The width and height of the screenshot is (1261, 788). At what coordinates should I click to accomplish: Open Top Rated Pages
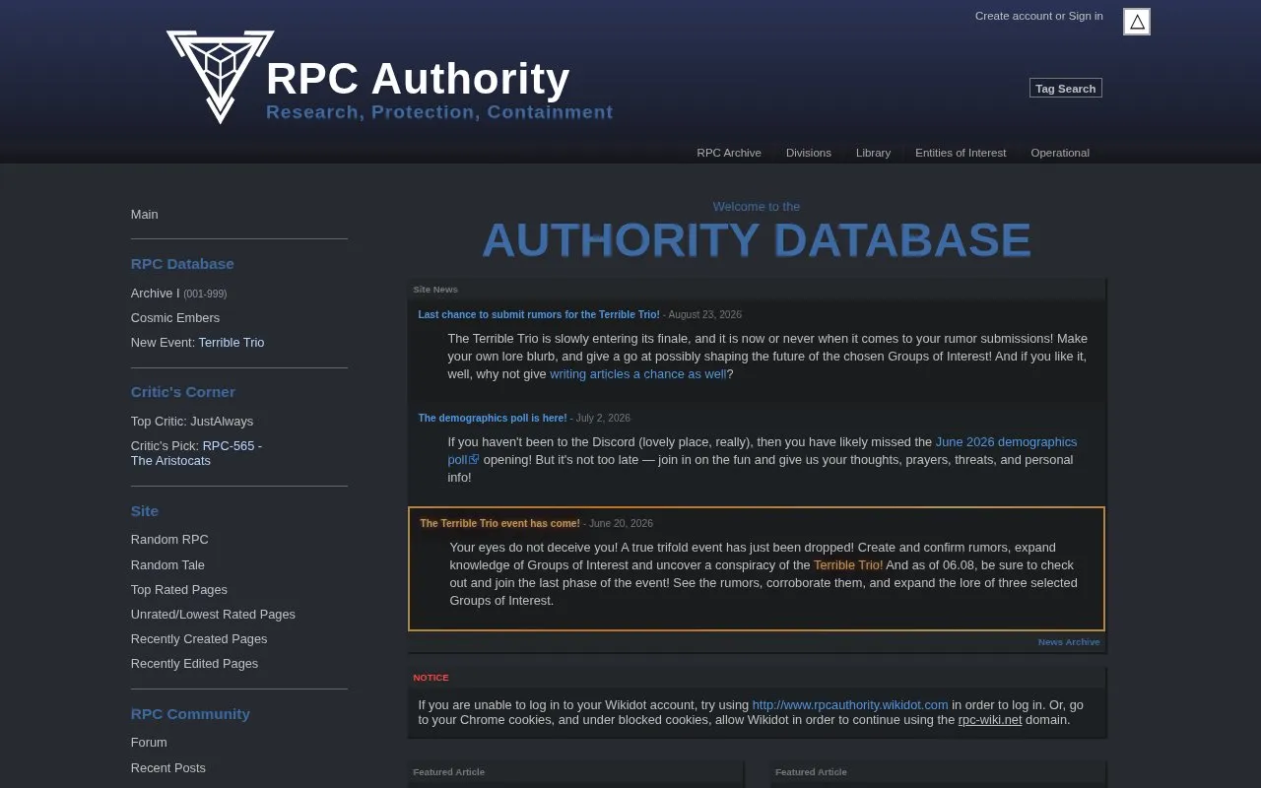point(179,589)
